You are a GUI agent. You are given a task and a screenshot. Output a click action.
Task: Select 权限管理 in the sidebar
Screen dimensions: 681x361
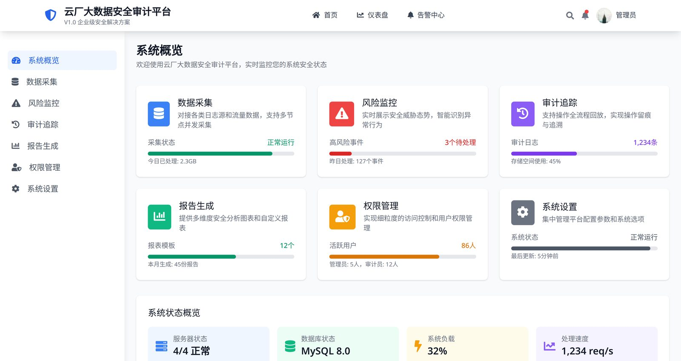(x=62, y=167)
